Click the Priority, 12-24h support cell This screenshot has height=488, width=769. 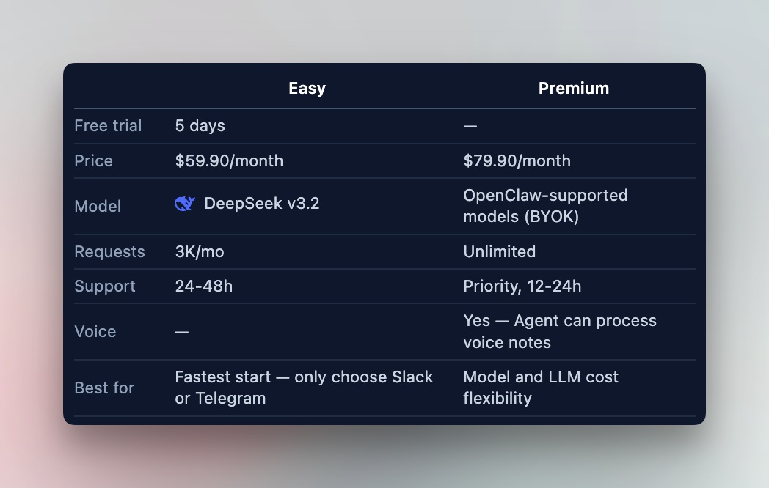(522, 286)
